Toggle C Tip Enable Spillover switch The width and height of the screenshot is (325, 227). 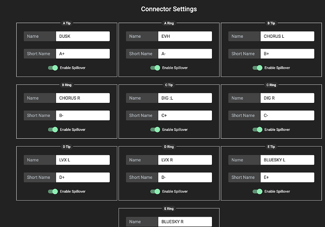(155, 130)
